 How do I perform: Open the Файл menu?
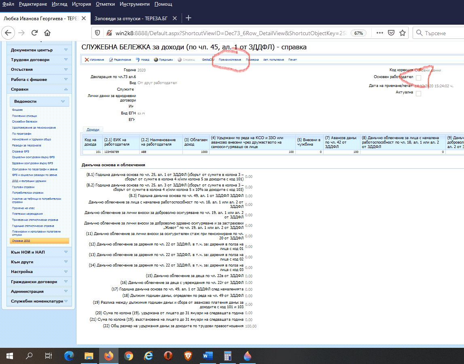pos(8,4)
